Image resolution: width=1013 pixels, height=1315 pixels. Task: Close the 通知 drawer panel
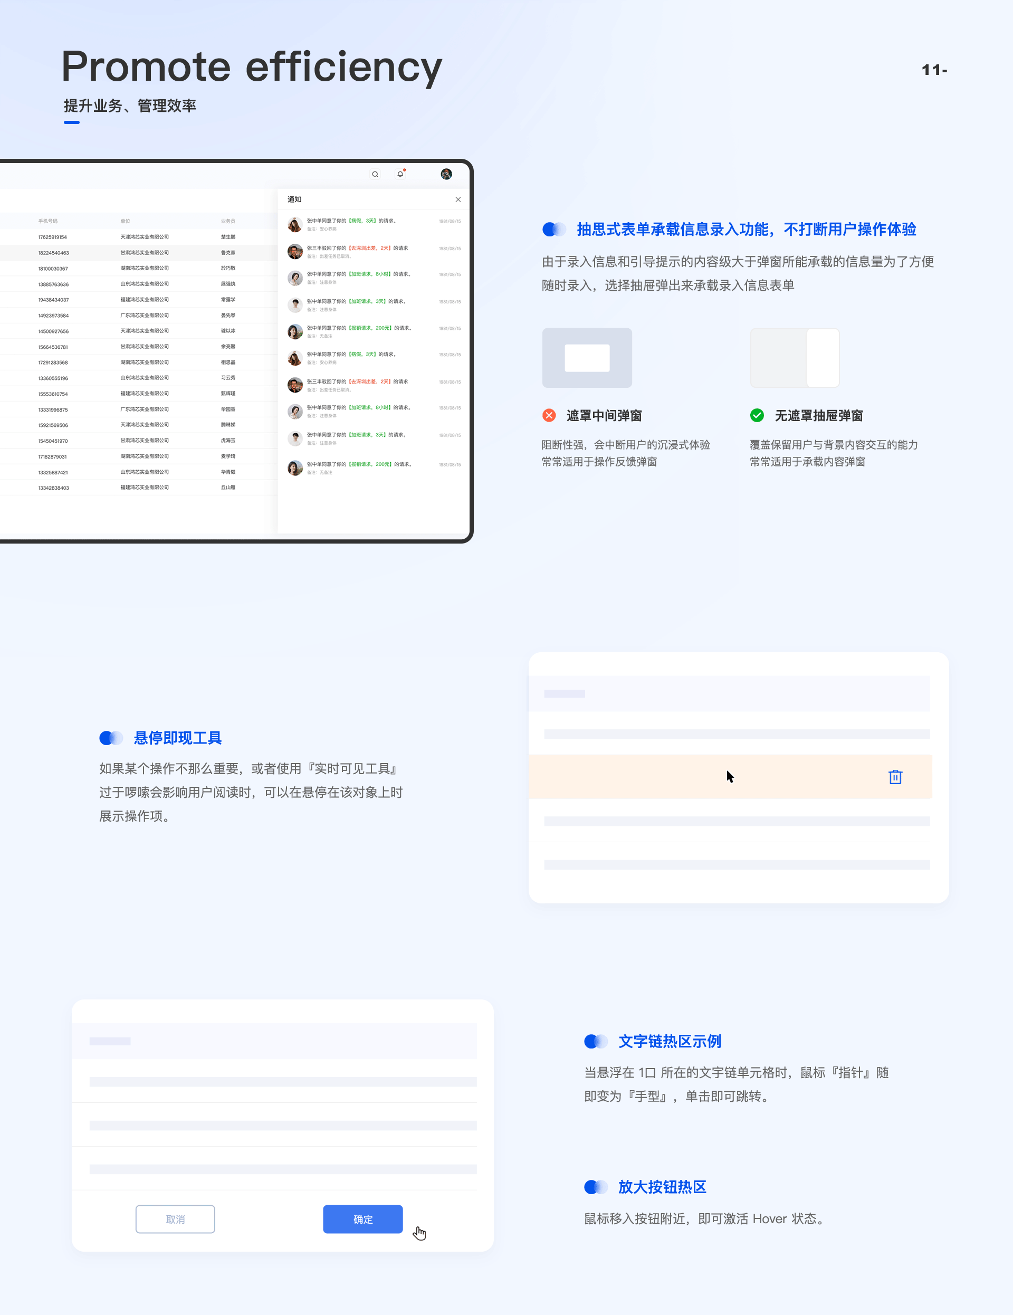(458, 199)
